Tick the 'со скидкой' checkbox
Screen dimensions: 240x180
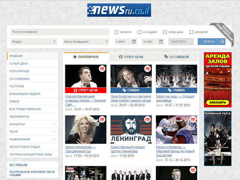tap(139, 32)
